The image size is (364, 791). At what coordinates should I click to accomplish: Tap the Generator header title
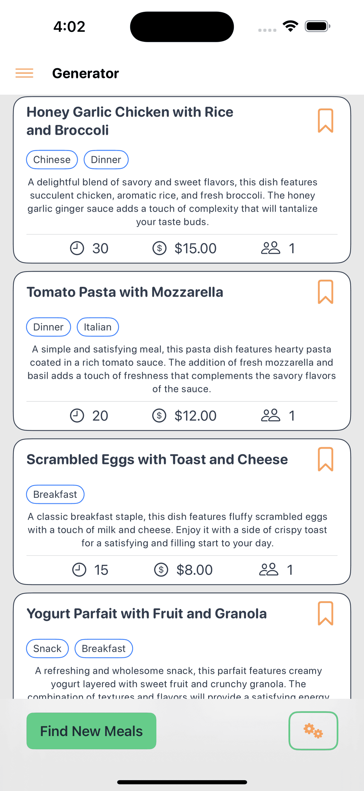tap(86, 73)
